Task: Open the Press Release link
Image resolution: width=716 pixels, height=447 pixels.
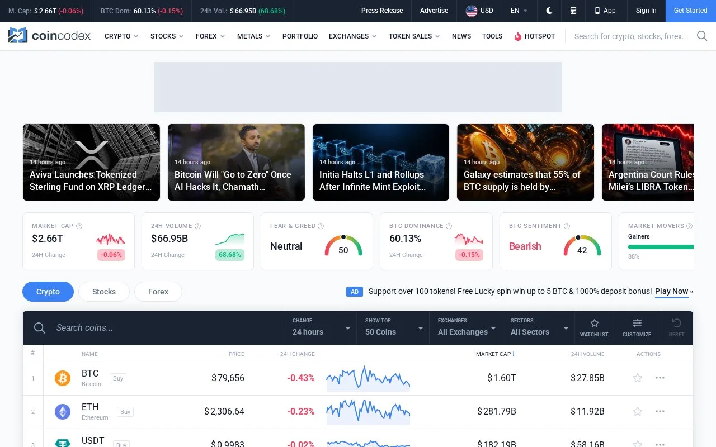Action: (382, 11)
